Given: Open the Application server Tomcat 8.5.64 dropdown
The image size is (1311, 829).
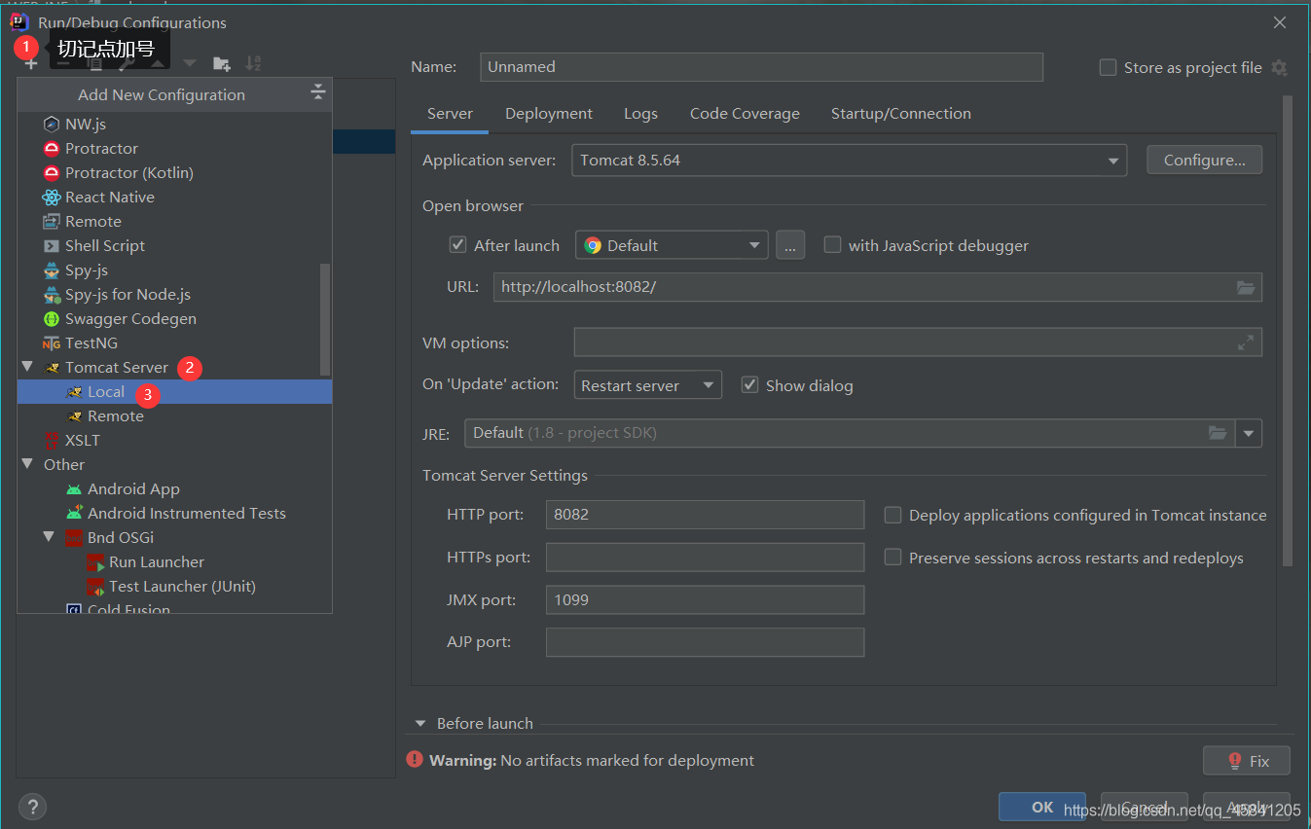Looking at the screenshot, I should pos(849,160).
